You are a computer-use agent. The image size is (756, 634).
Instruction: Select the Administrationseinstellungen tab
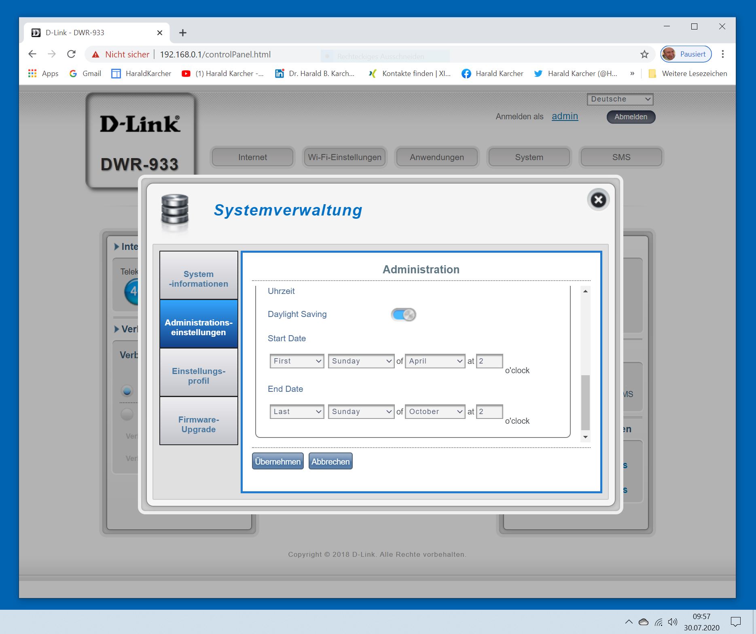click(199, 324)
